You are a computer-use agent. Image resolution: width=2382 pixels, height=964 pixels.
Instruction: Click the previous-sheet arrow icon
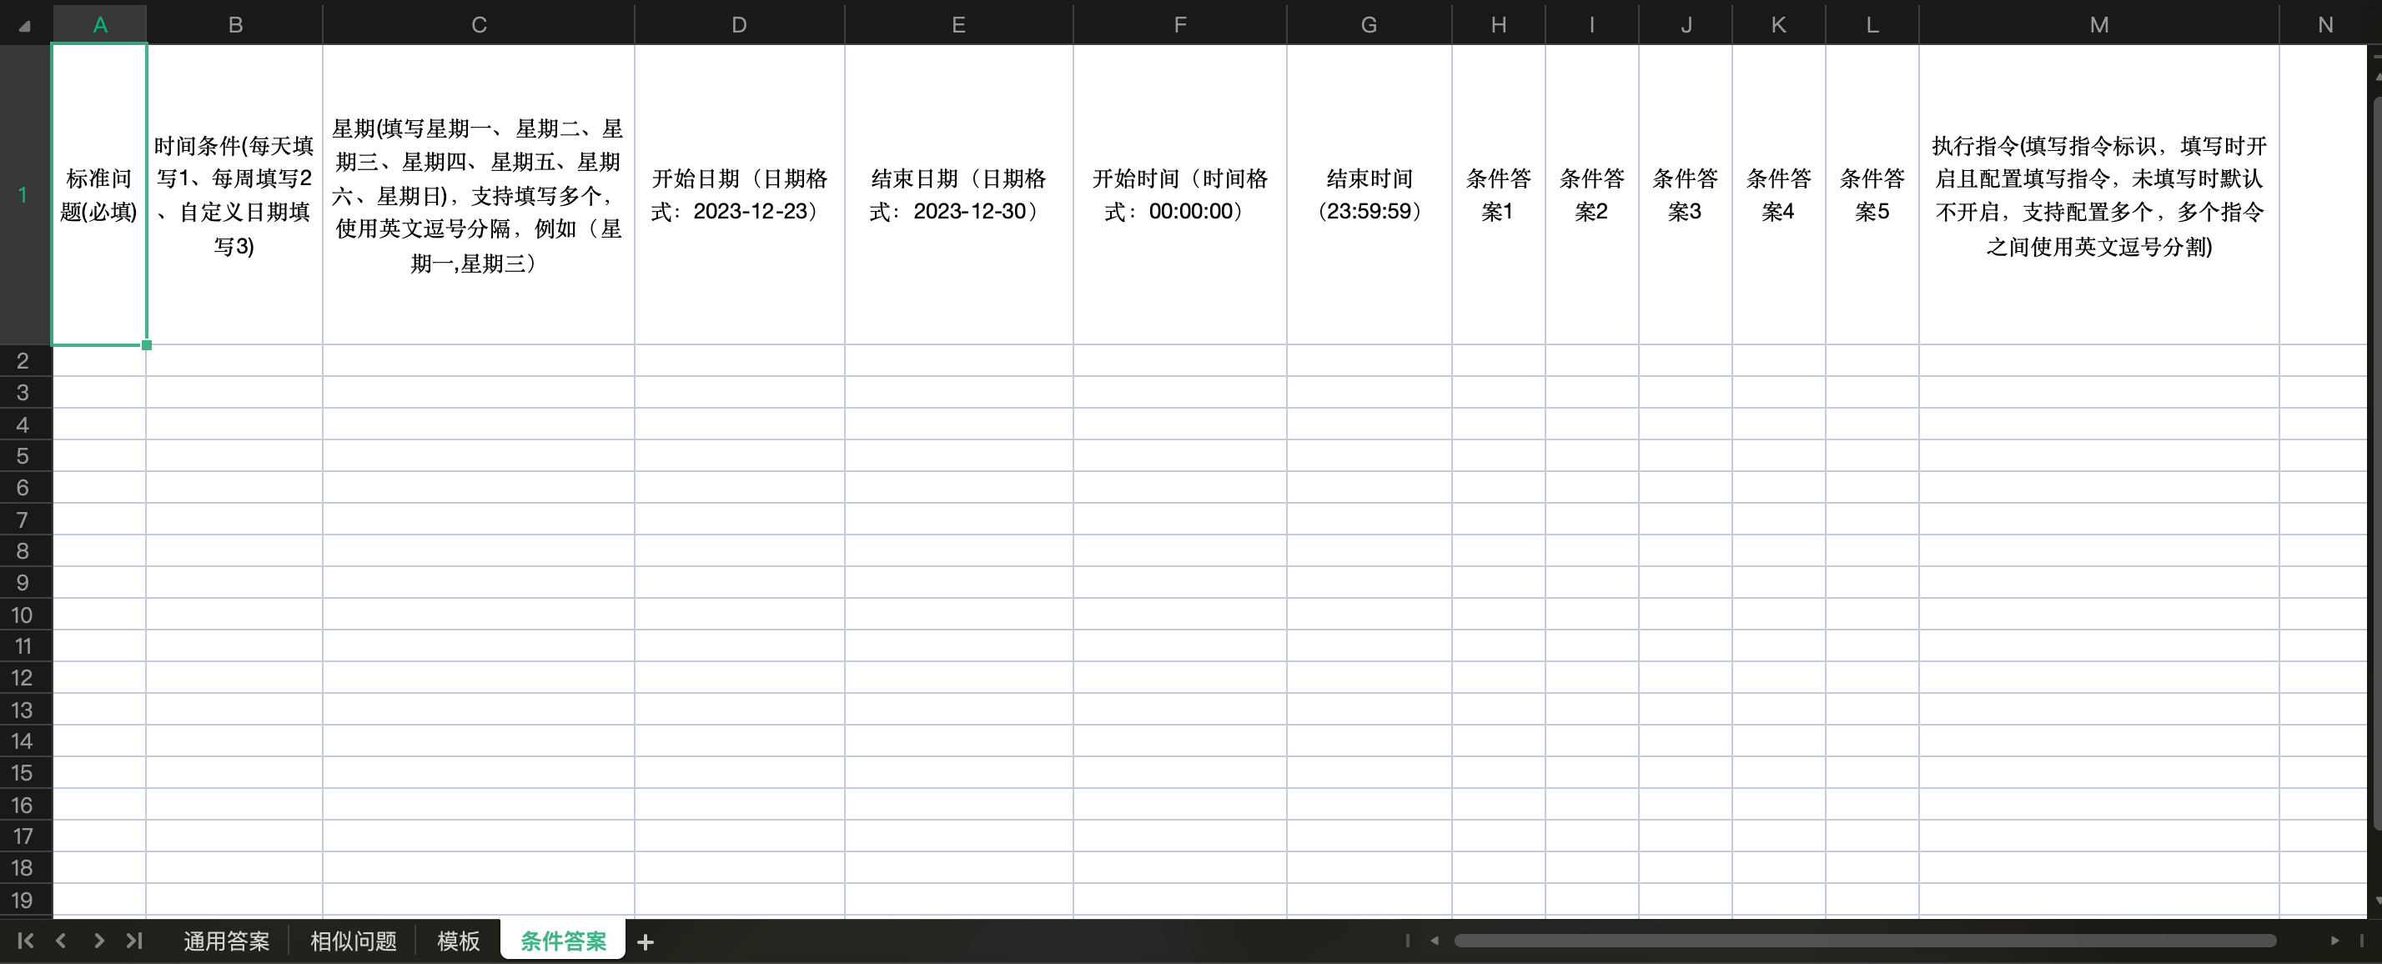tap(61, 940)
